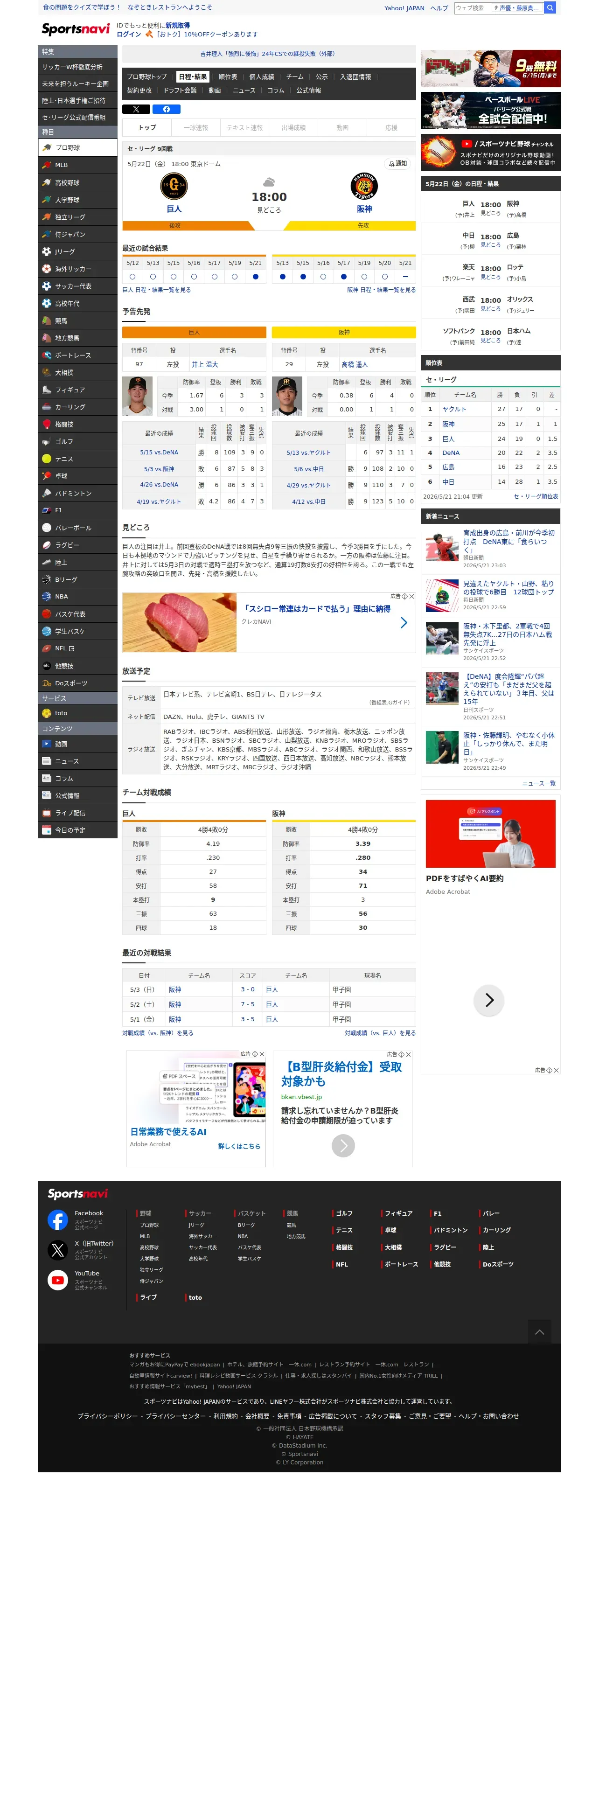599x1797 pixels.
Task: Click the F1 sidebar icon
Action: click(47, 511)
